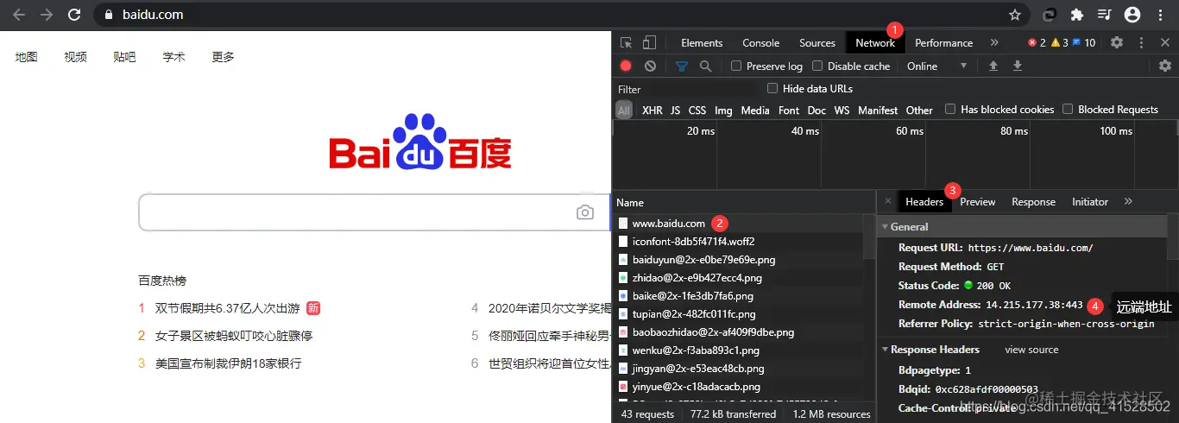Select the Initiator tab
Image resolution: width=1179 pixels, height=423 pixels.
[x=1090, y=201]
